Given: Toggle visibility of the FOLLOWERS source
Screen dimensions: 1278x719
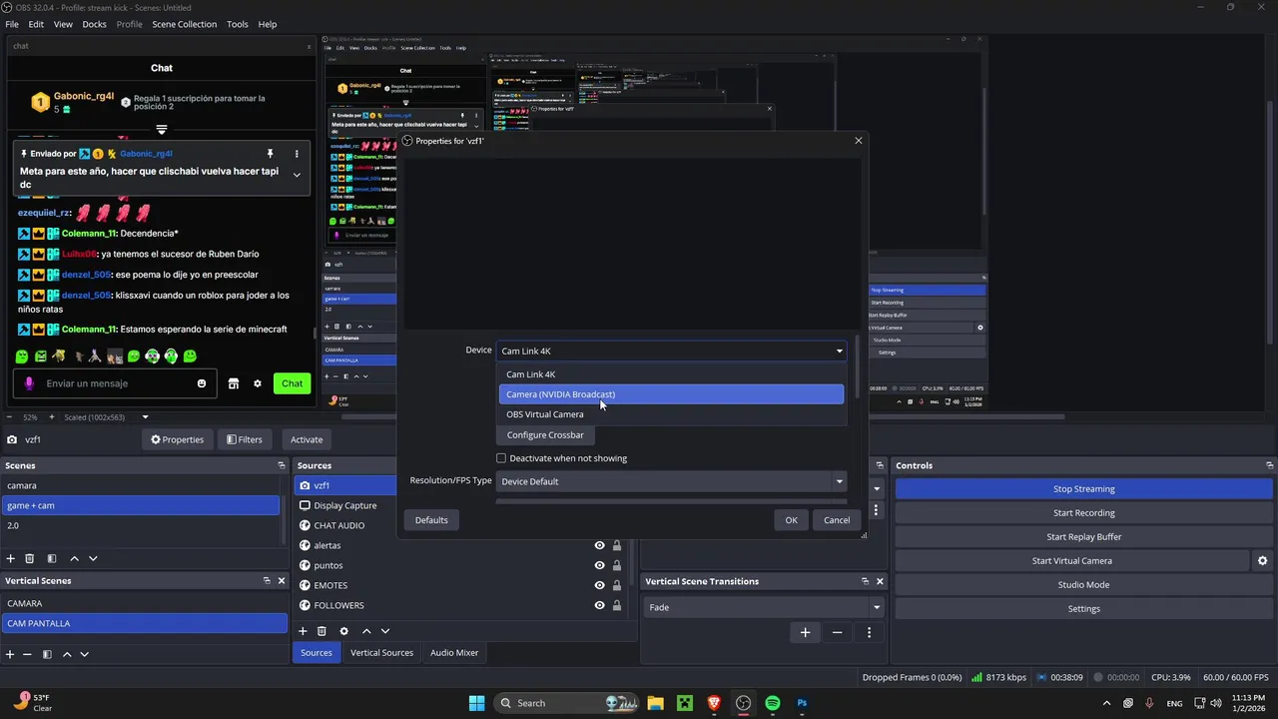Looking at the screenshot, I should tap(599, 605).
